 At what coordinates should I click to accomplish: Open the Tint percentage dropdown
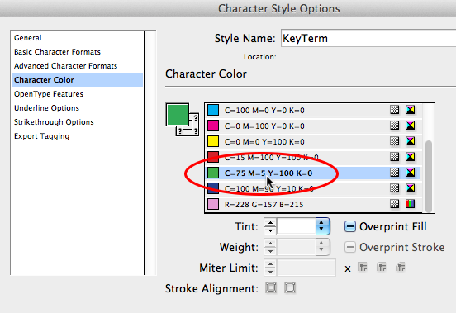pyautogui.click(x=323, y=226)
